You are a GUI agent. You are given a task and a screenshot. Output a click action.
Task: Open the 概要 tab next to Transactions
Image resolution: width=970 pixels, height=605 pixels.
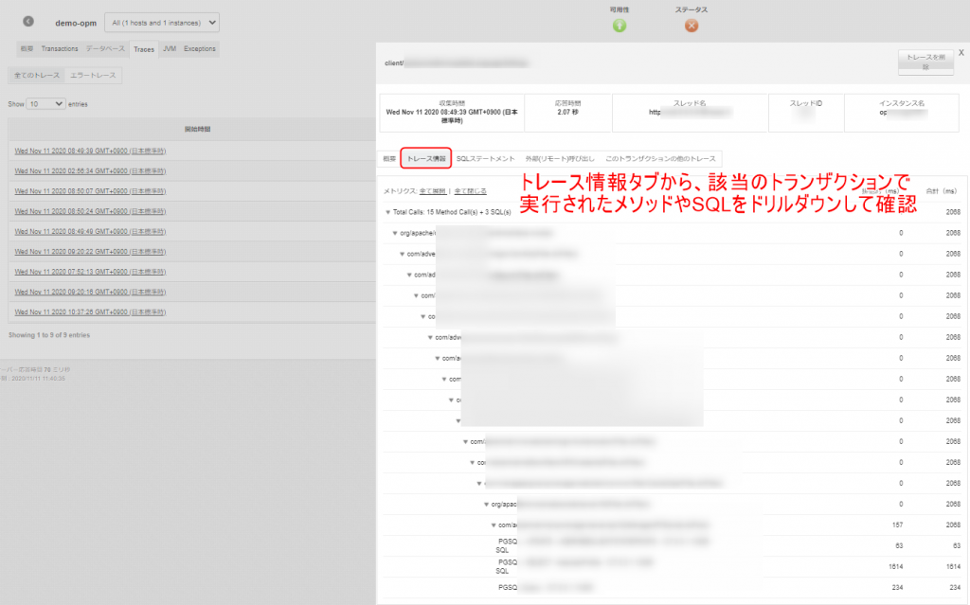point(27,49)
